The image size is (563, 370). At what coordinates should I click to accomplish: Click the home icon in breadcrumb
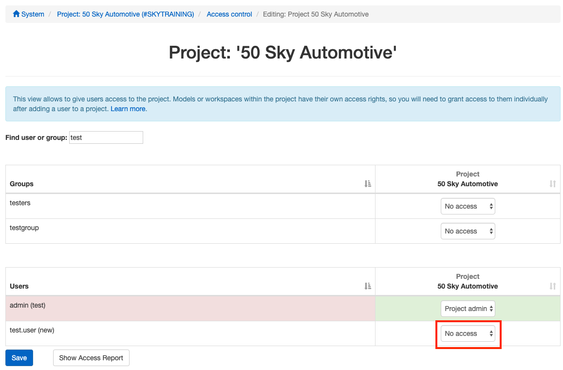click(x=16, y=14)
